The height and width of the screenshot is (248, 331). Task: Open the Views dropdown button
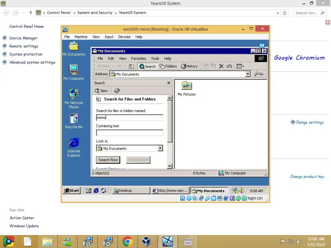(240, 66)
